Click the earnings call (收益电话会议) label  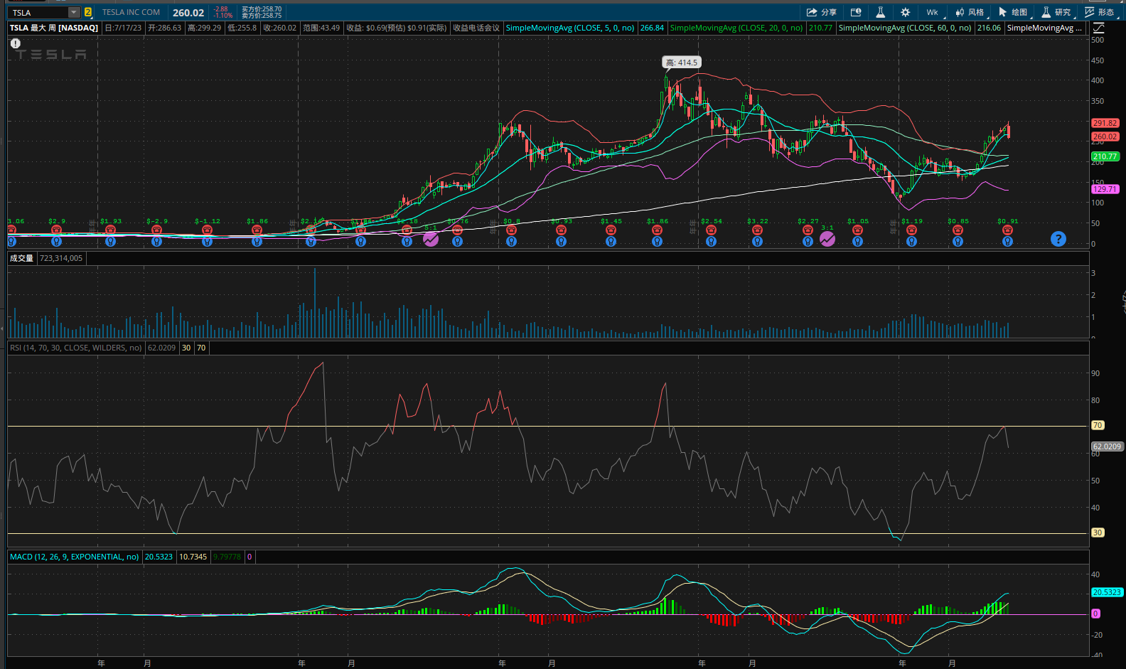(x=476, y=28)
